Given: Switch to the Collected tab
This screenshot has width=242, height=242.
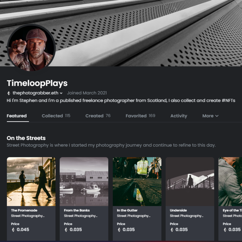Looking at the screenshot, I should (56, 116).
